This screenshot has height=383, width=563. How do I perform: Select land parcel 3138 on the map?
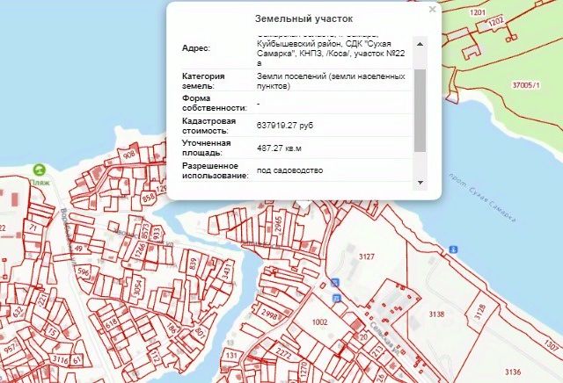click(435, 314)
